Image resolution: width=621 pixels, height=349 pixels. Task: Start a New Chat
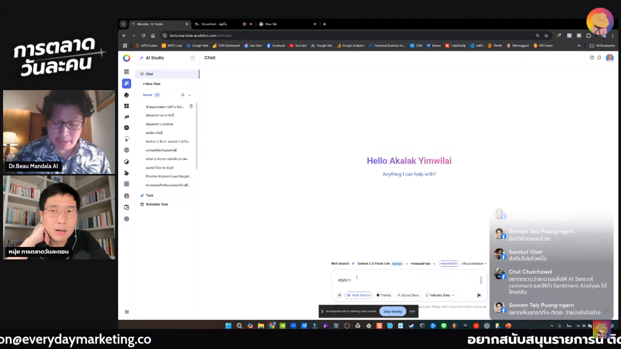152,84
